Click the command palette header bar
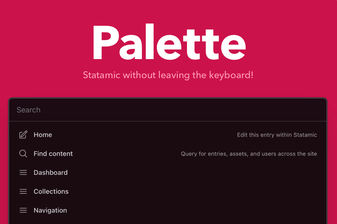The width and height of the screenshot is (337, 224). tap(168, 110)
